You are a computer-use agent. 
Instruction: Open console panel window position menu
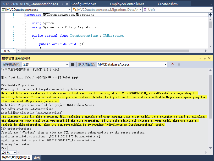click(200, 58)
